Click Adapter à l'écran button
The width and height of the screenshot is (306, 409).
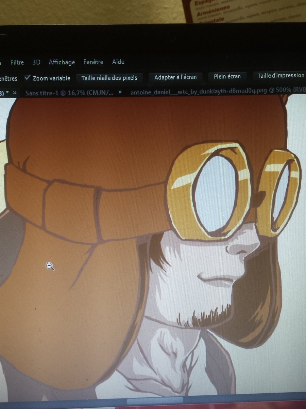pyautogui.click(x=175, y=77)
